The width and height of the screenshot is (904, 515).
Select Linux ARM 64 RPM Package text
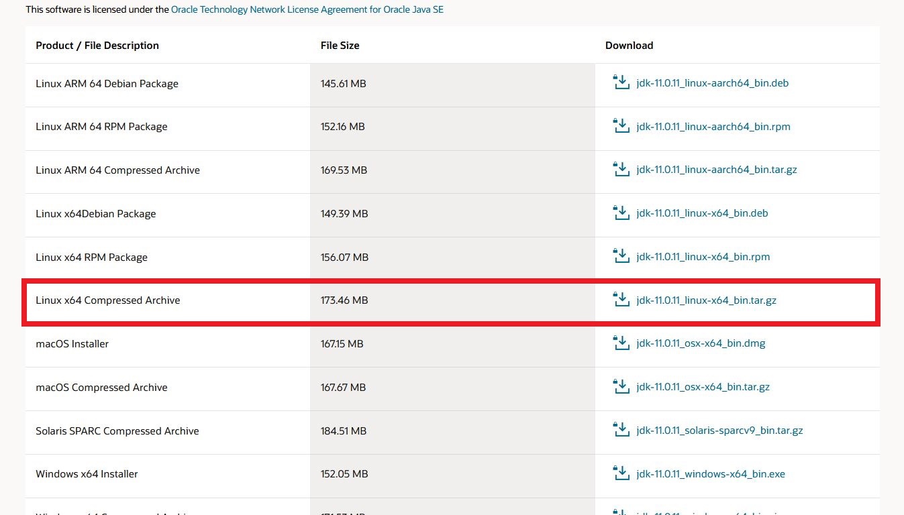point(102,127)
